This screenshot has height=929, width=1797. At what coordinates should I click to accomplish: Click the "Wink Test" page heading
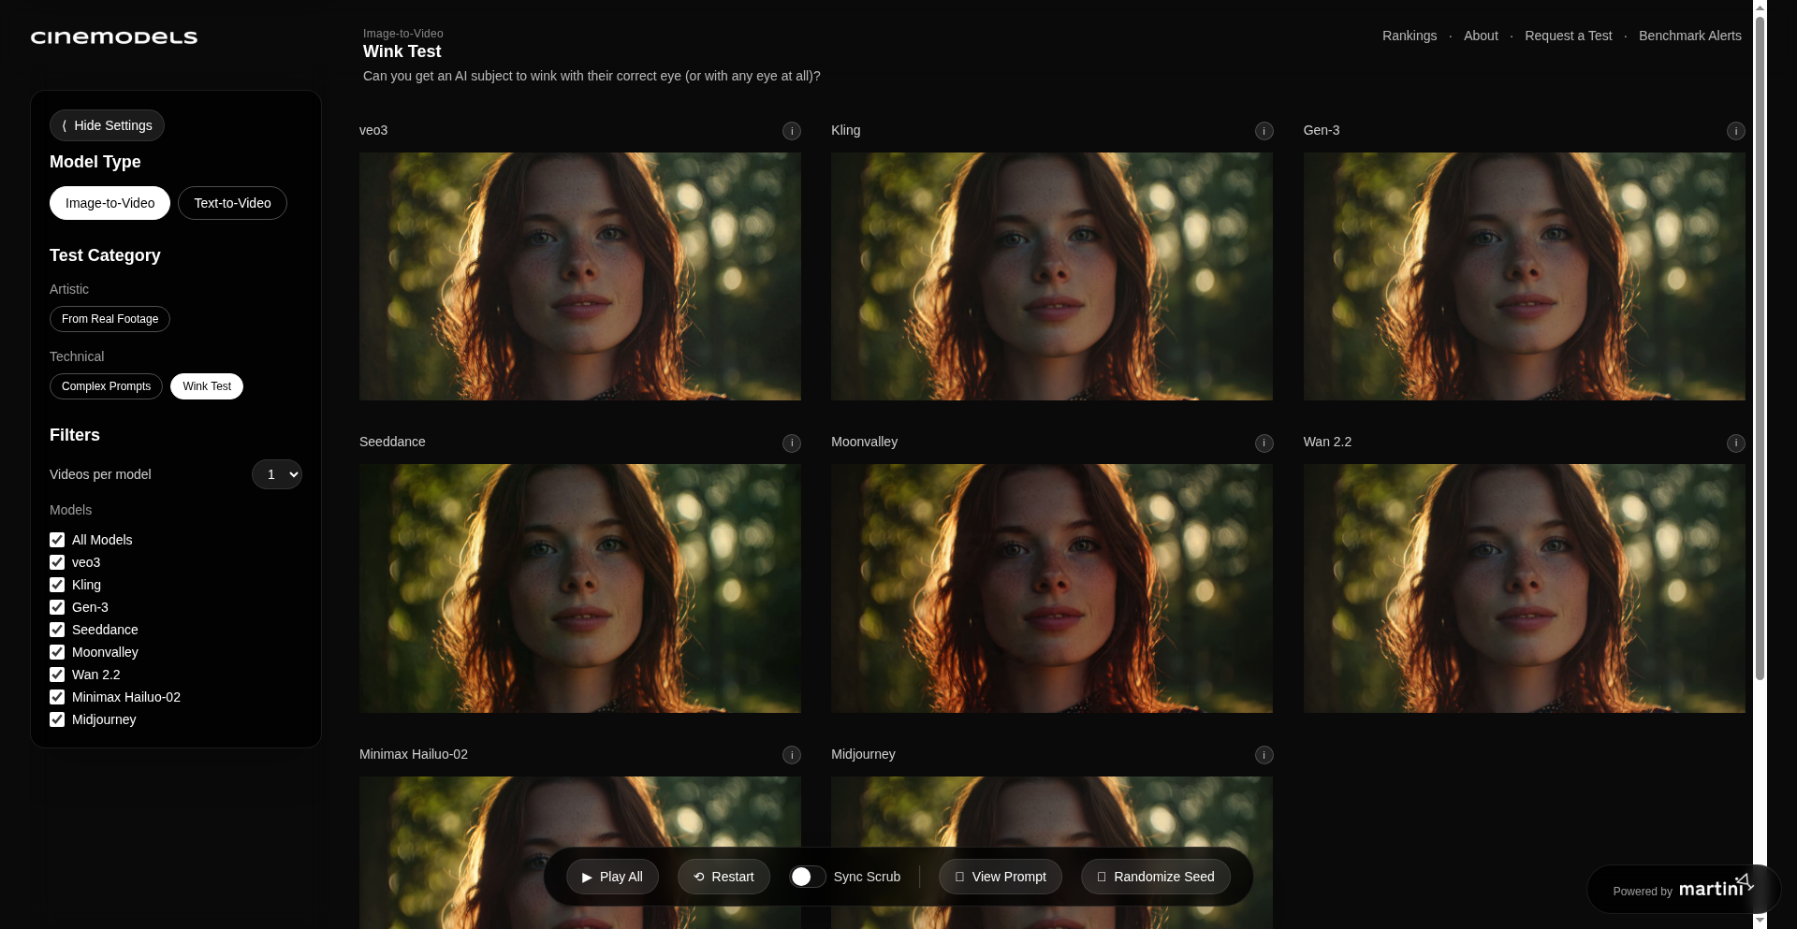[x=402, y=51]
